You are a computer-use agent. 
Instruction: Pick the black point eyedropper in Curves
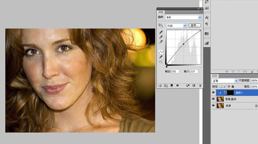161,32
